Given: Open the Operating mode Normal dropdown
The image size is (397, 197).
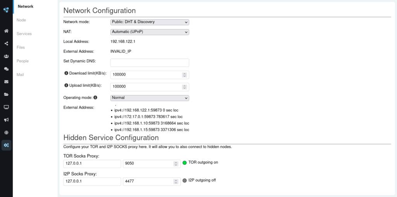Looking at the screenshot, I should [x=150, y=98].
